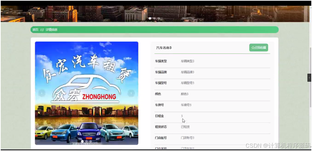Viewport: 312px width, 151px height.
Task: Select second banner carousel dot
Action: [x=154, y=19]
